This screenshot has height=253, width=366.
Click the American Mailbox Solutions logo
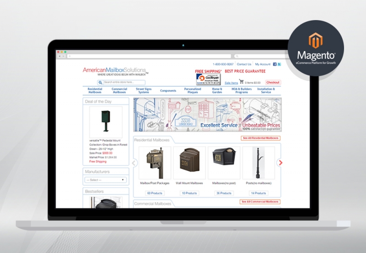[115, 71]
